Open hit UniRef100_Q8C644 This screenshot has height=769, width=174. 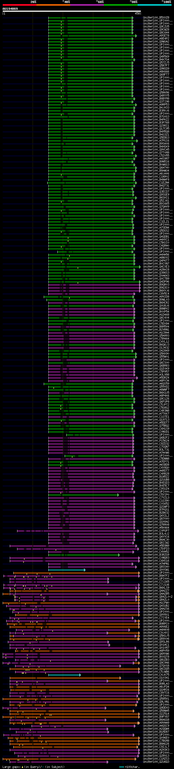[156, 32]
